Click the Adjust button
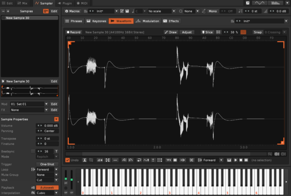The height and width of the screenshot is (196, 291). point(187,32)
